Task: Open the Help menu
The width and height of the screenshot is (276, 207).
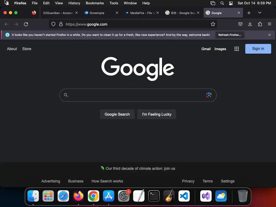Action: click(x=146, y=3)
